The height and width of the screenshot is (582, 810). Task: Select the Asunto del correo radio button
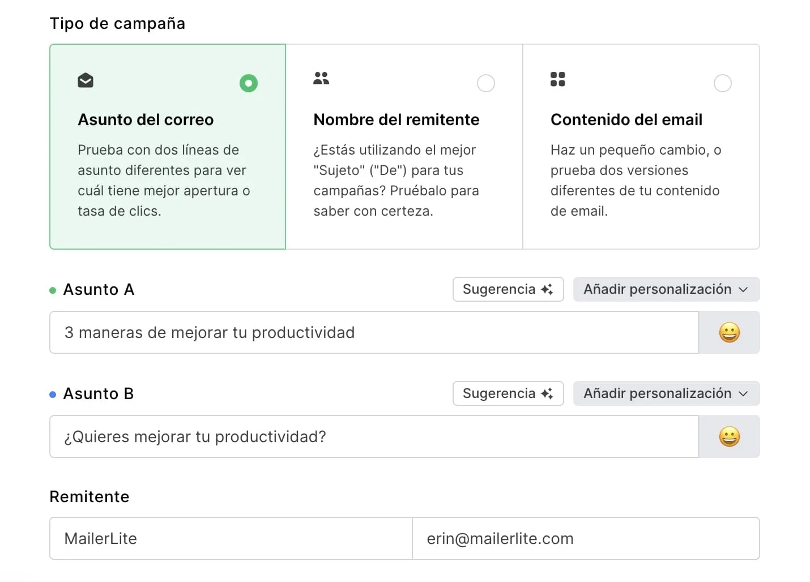coord(249,83)
